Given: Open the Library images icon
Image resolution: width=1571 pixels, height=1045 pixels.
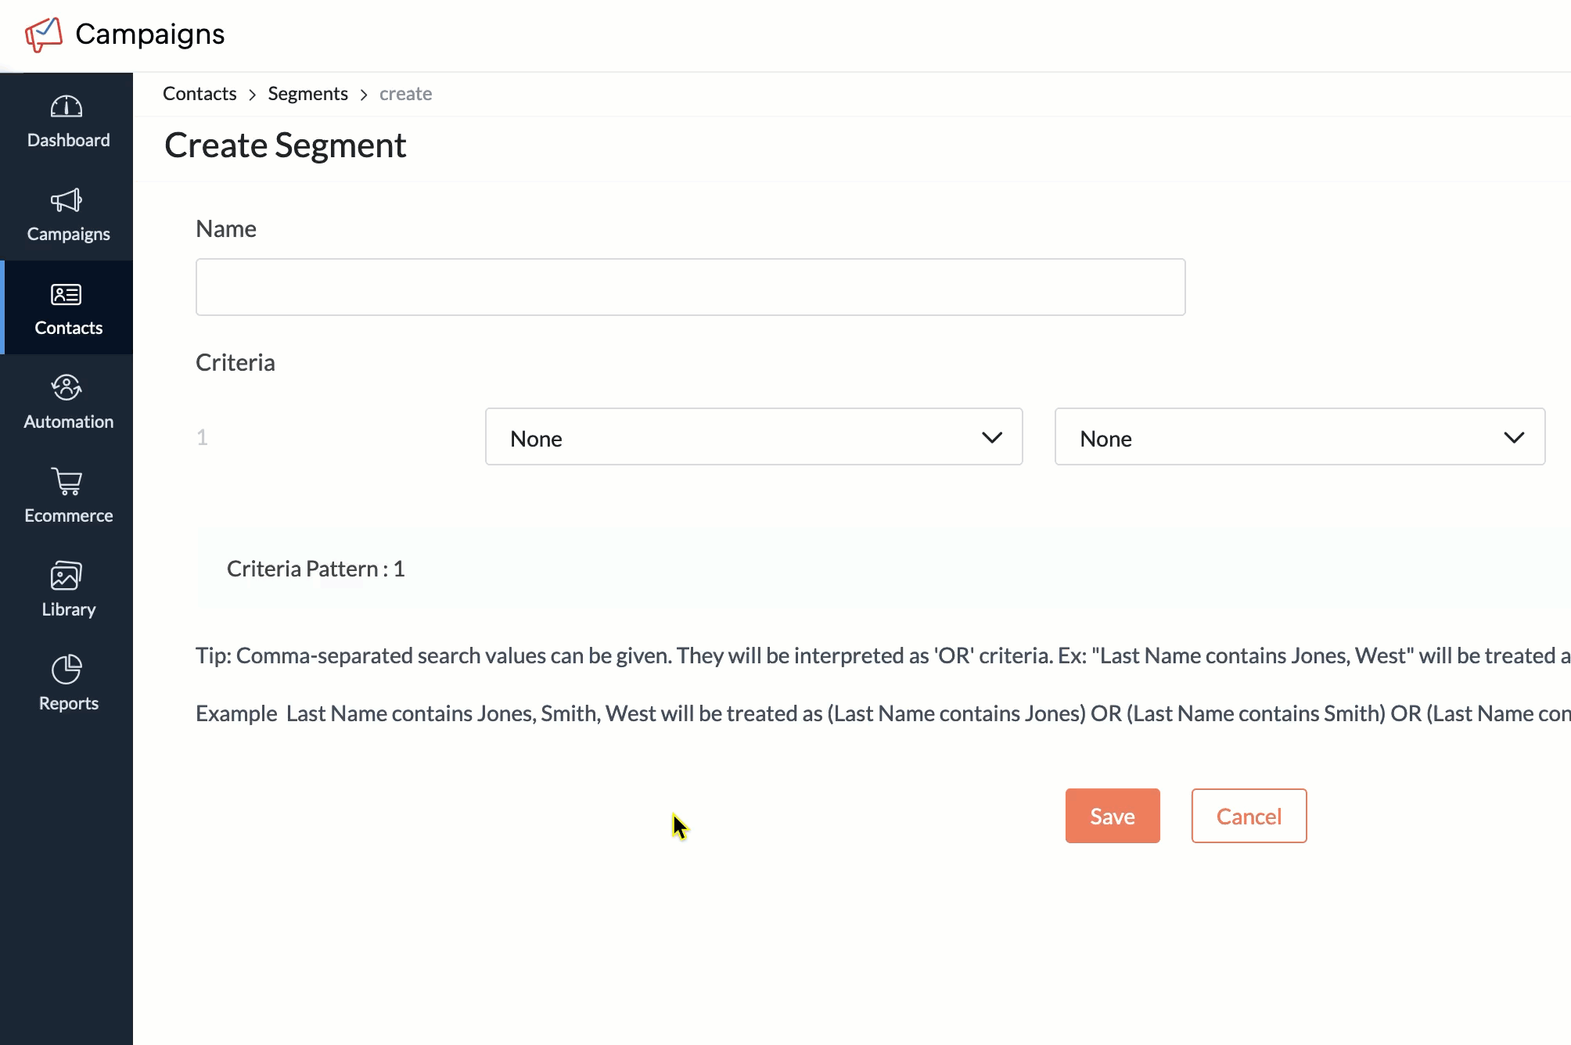Looking at the screenshot, I should point(67,576).
